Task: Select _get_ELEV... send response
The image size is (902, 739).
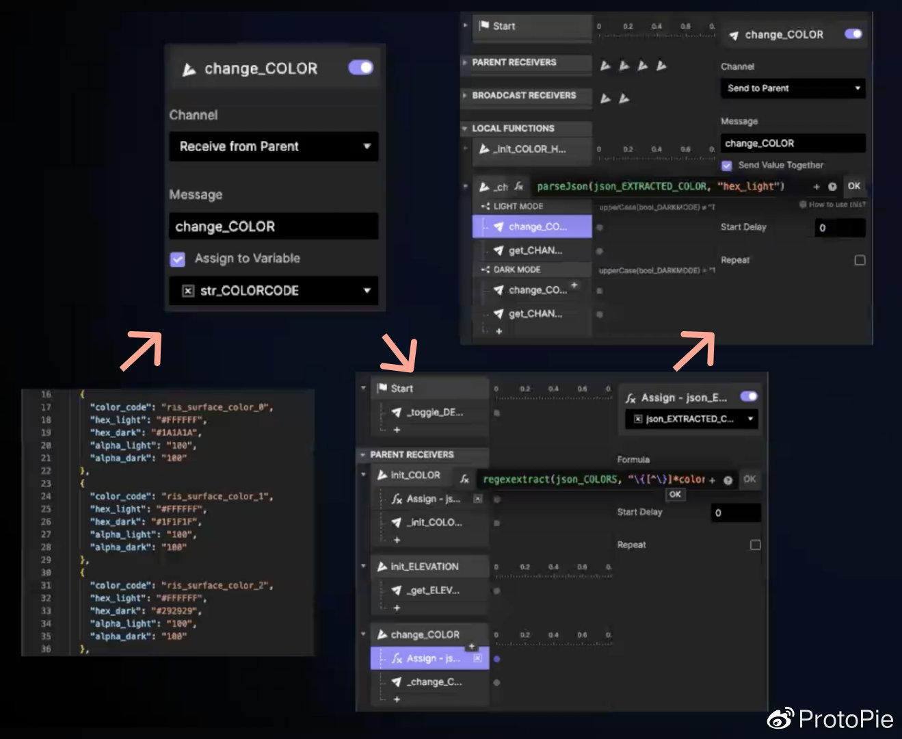Action: pyautogui.click(x=429, y=590)
